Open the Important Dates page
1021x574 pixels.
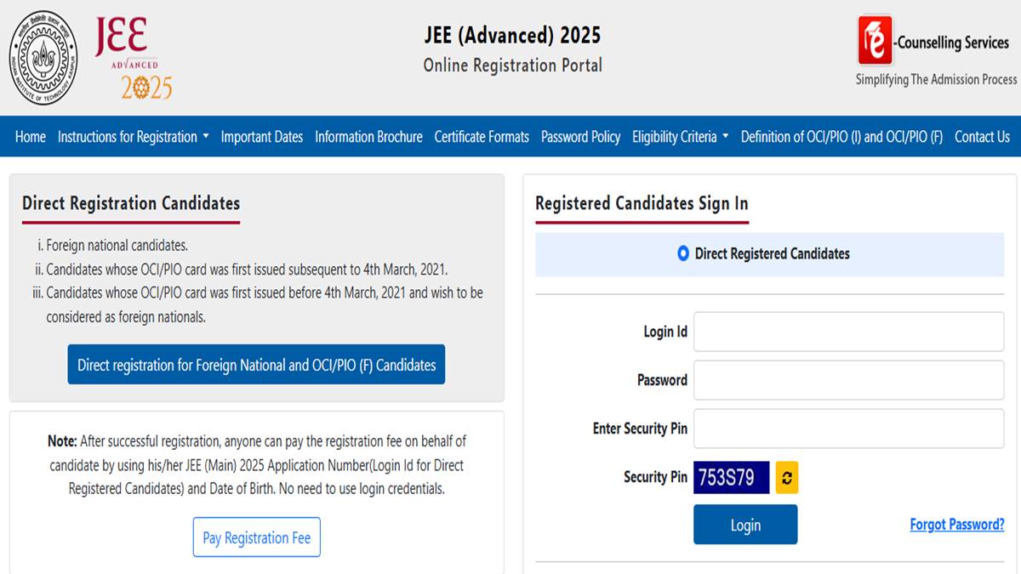coord(261,136)
